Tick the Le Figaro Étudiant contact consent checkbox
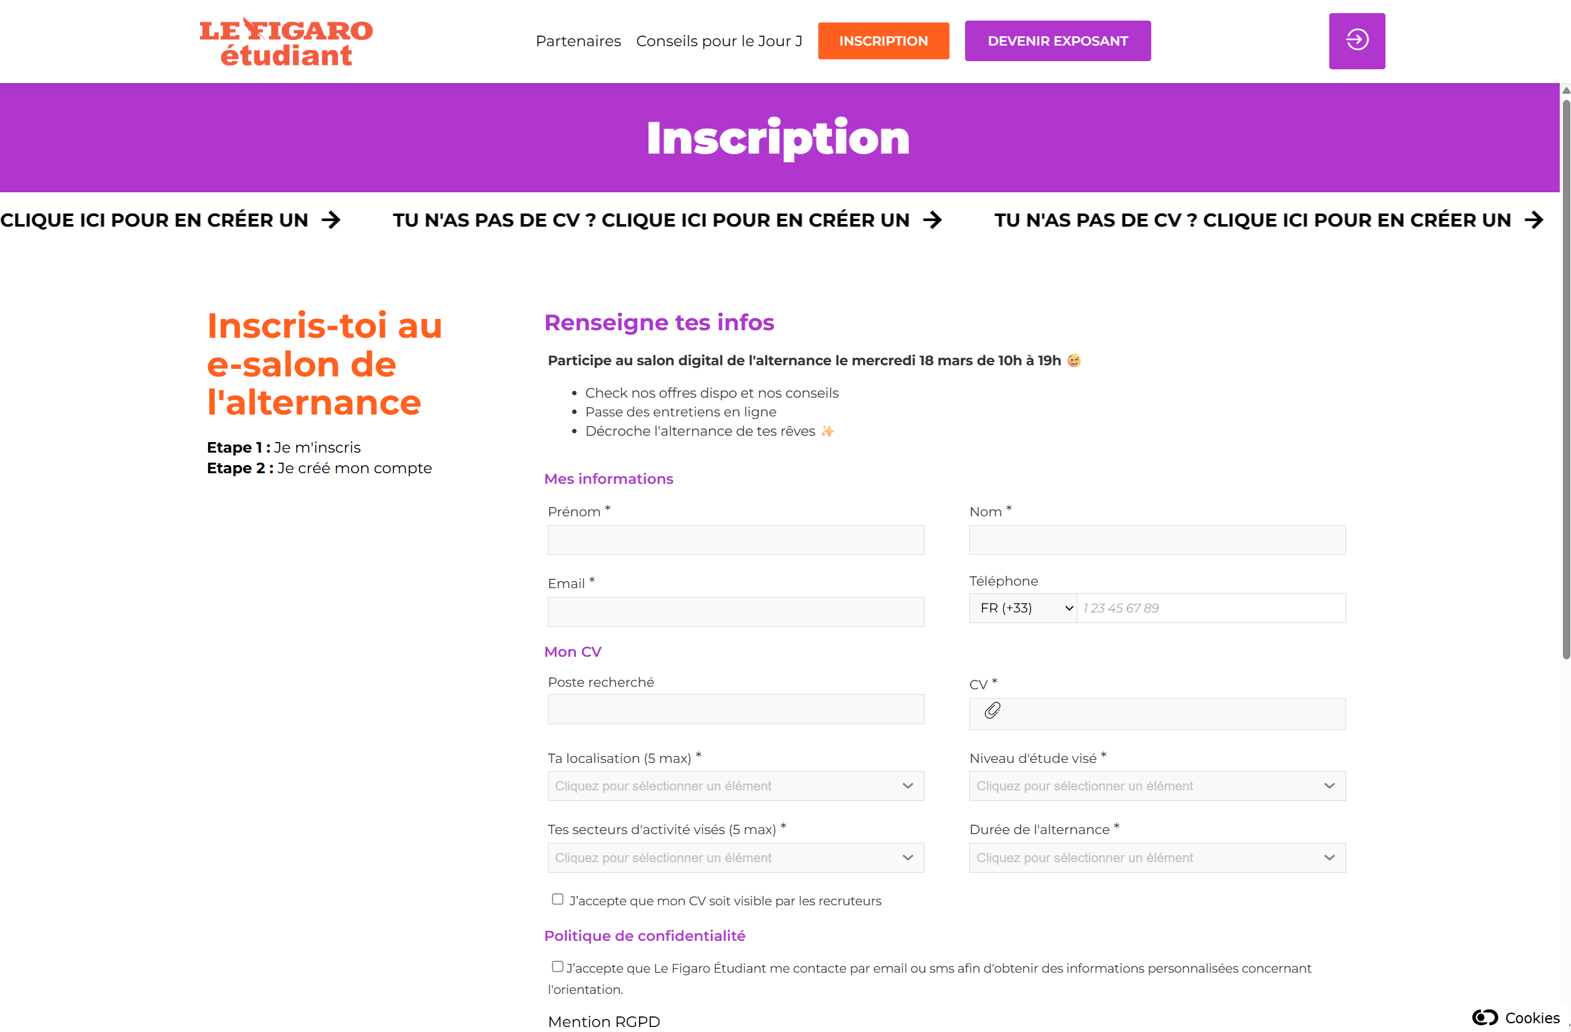This screenshot has width=1571, height=1032. point(558,966)
